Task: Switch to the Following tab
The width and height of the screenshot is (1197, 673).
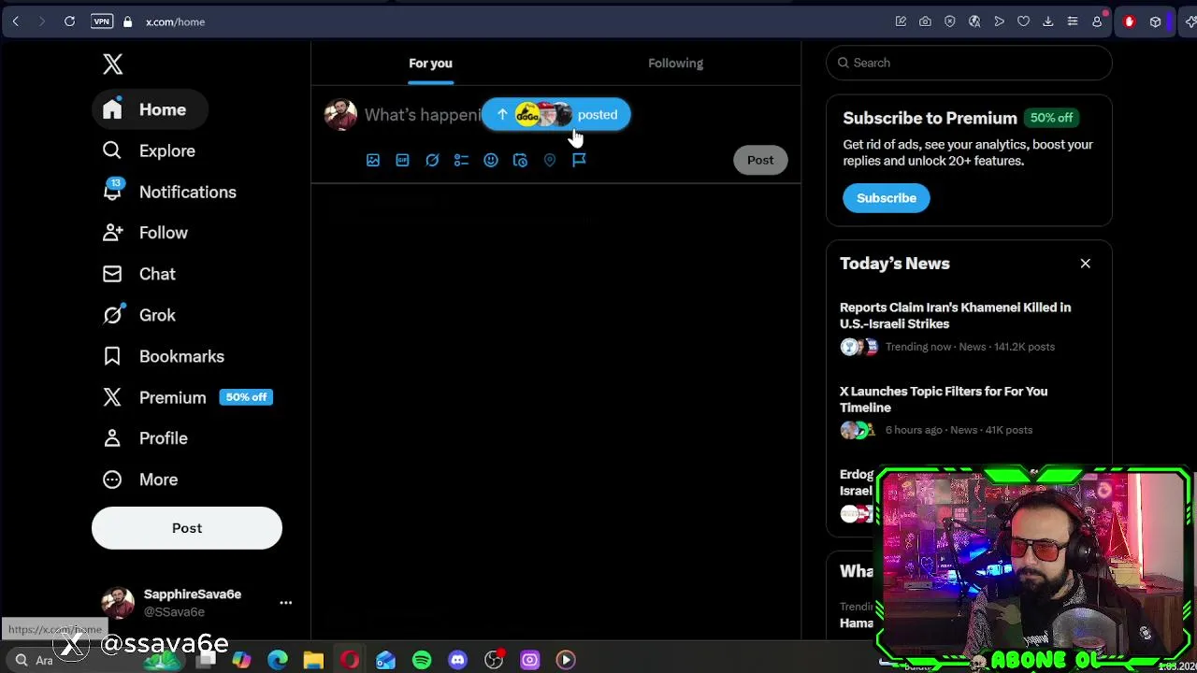Action: tap(675, 63)
